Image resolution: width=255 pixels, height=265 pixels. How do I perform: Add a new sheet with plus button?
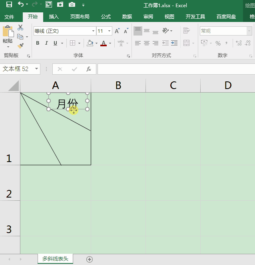point(90,259)
